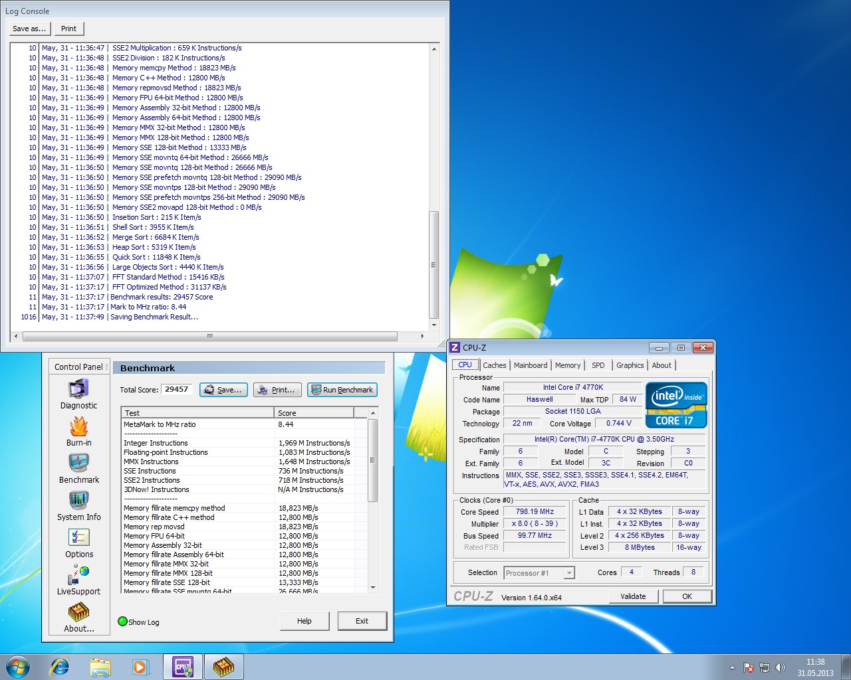
Task: Click the Help button
Action: (x=304, y=621)
